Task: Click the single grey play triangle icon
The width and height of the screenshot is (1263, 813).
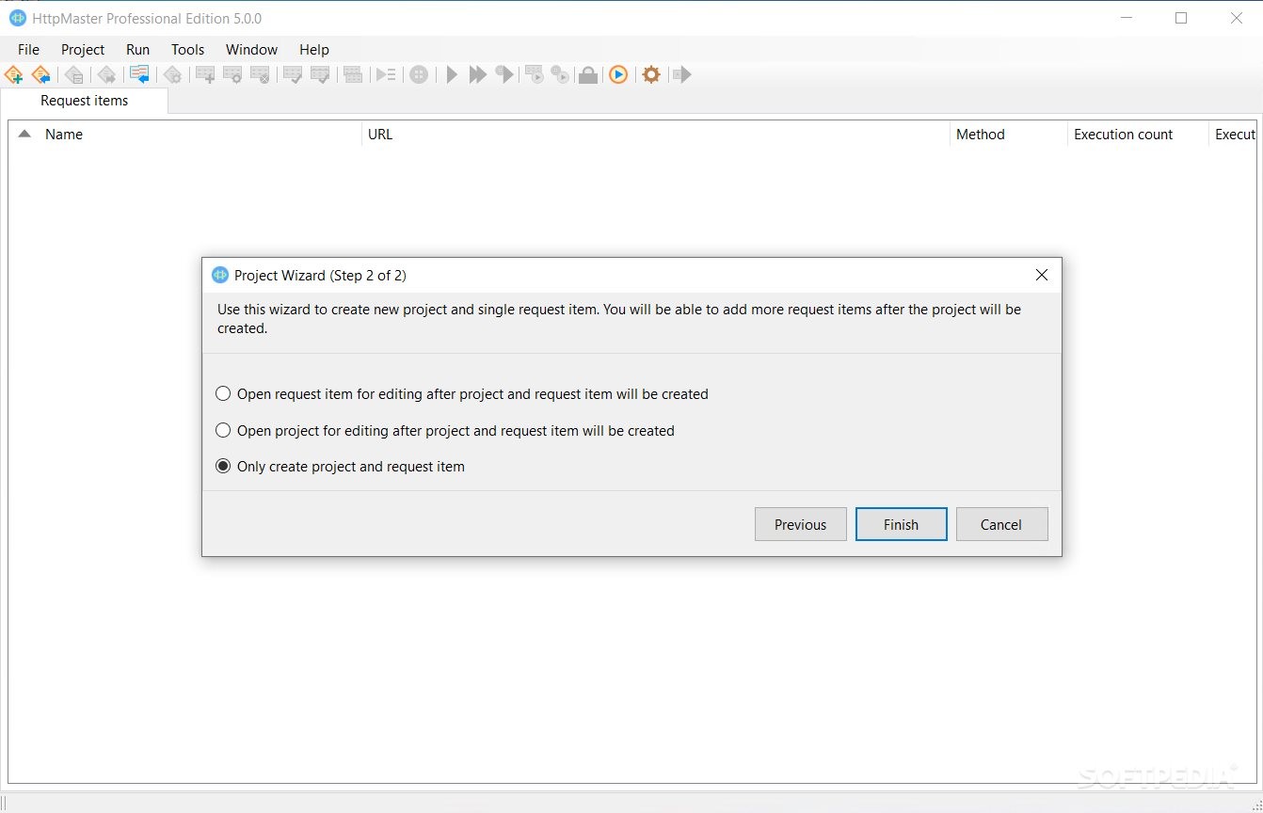Action: (452, 74)
